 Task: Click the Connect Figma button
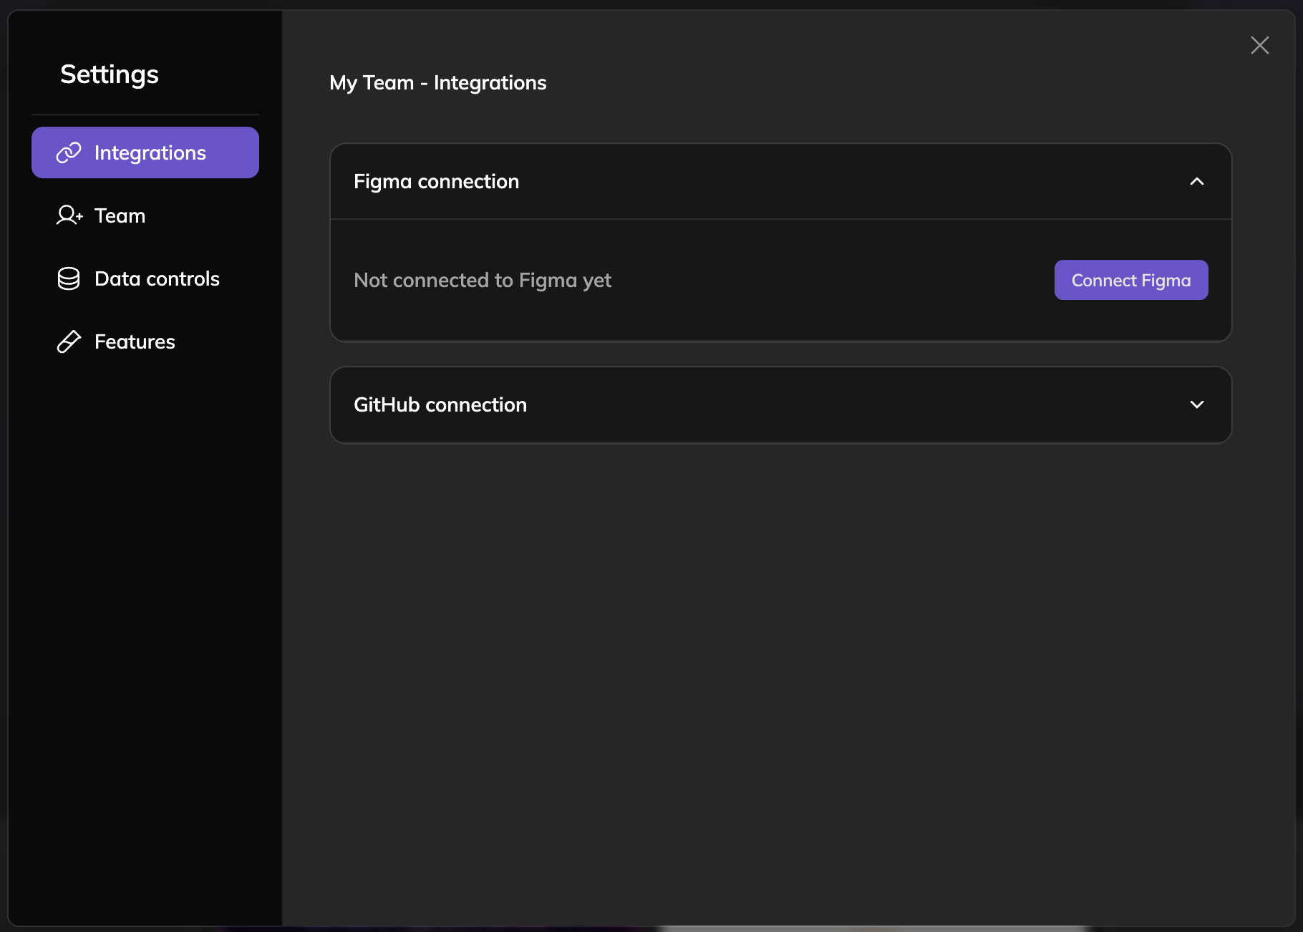tap(1131, 280)
